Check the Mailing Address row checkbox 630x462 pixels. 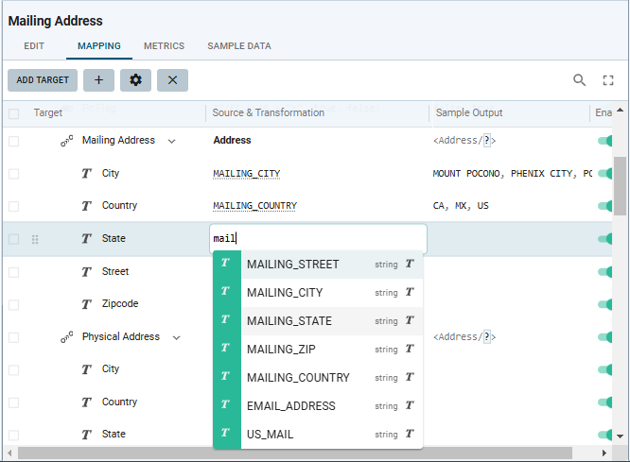[13, 141]
